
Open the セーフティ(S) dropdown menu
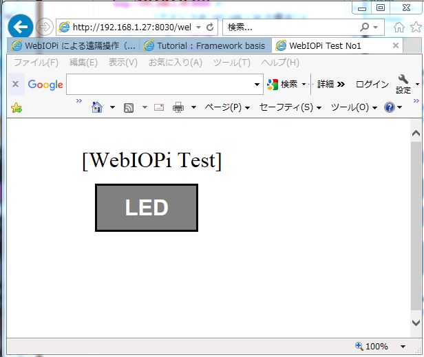point(289,107)
